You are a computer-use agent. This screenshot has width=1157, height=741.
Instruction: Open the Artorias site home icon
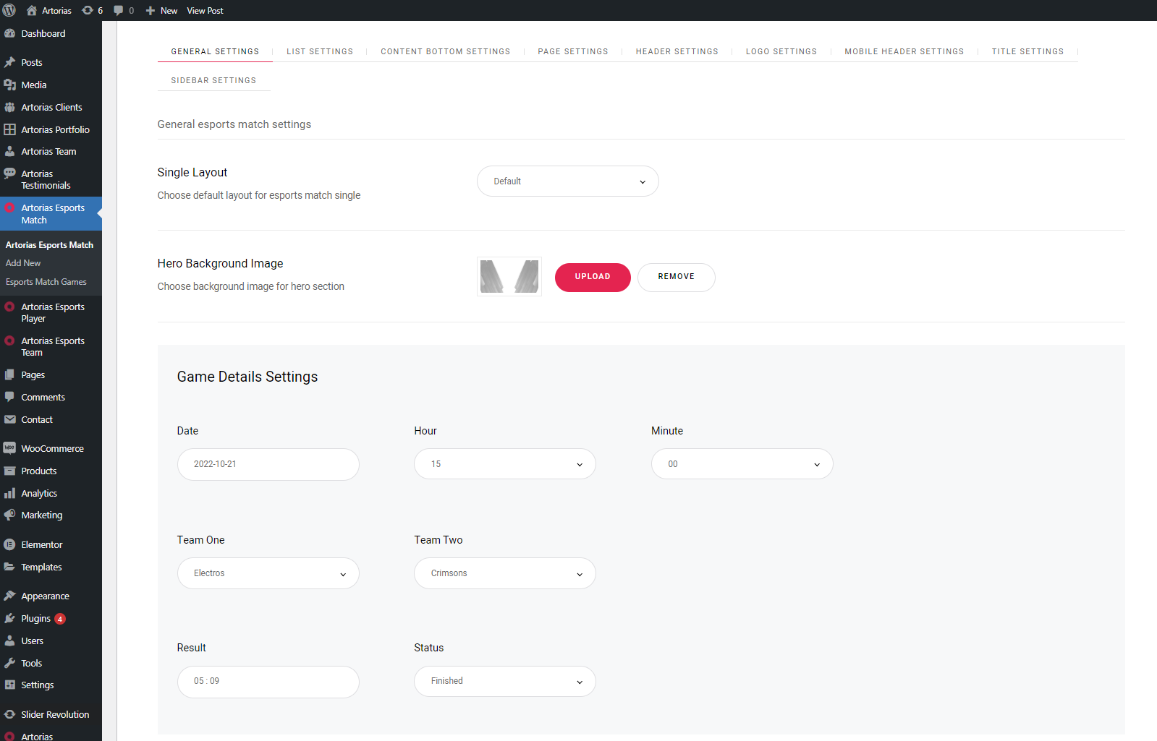coord(31,10)
